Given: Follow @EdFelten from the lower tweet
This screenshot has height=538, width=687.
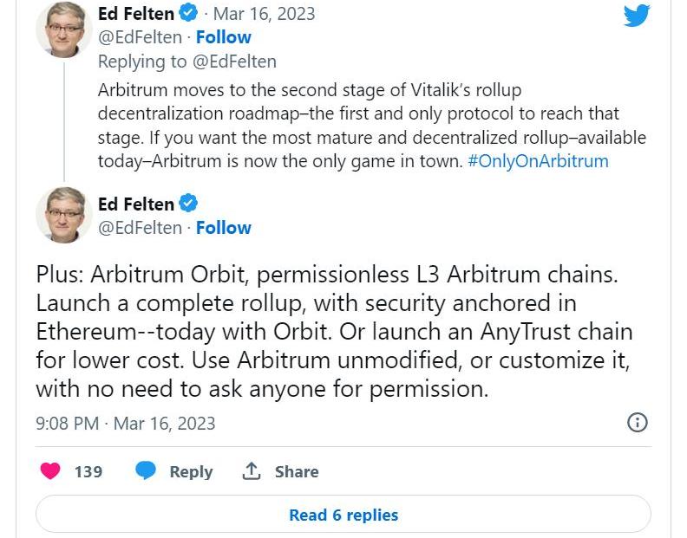Looking at the screenshot, I should (x=223, y=228).
